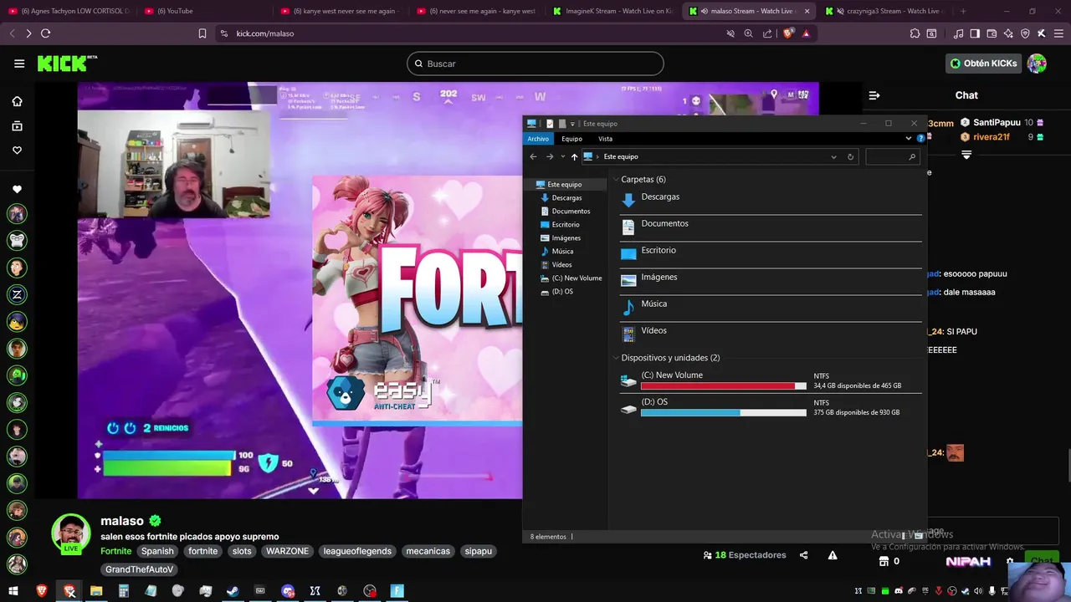Collapse Dispositivos y unidades (2) group
Screen dimensions: 1071x602
pos(616,358)
